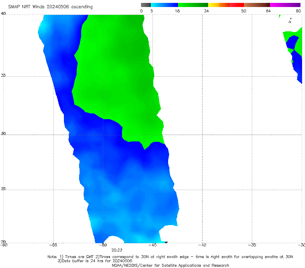This screenshot has height=268, width=305.
Task: Click the latitude label '25'
Action: [3, 189]
